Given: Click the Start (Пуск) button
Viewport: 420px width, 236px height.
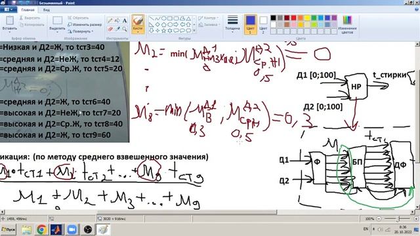Looking at the screenshot, I should click(x=9, y=229).
